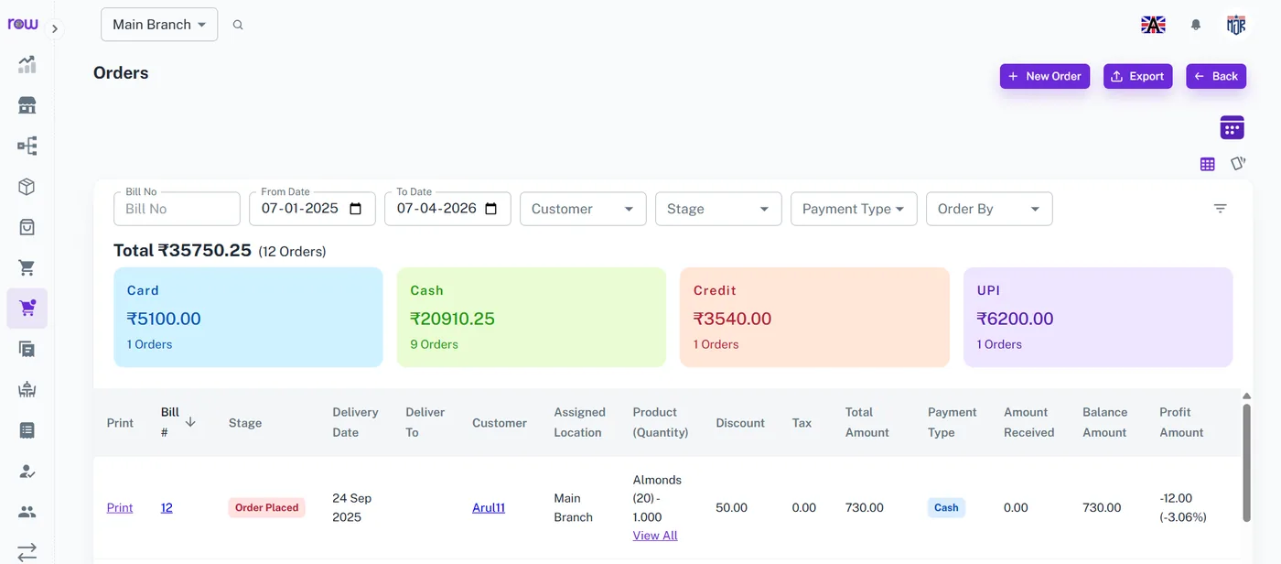The image size is (1281, 564).
Task: Click the New Order button
Action: 1045,76
